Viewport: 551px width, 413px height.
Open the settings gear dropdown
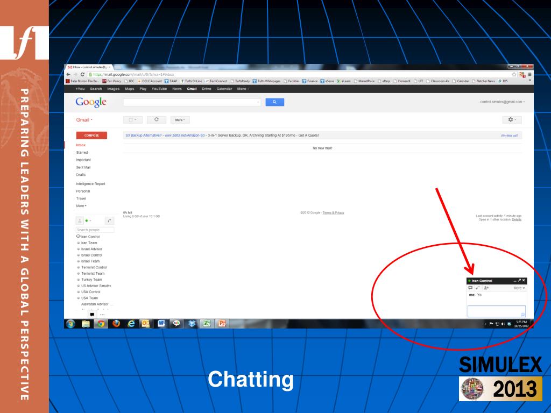coord(512,120)
